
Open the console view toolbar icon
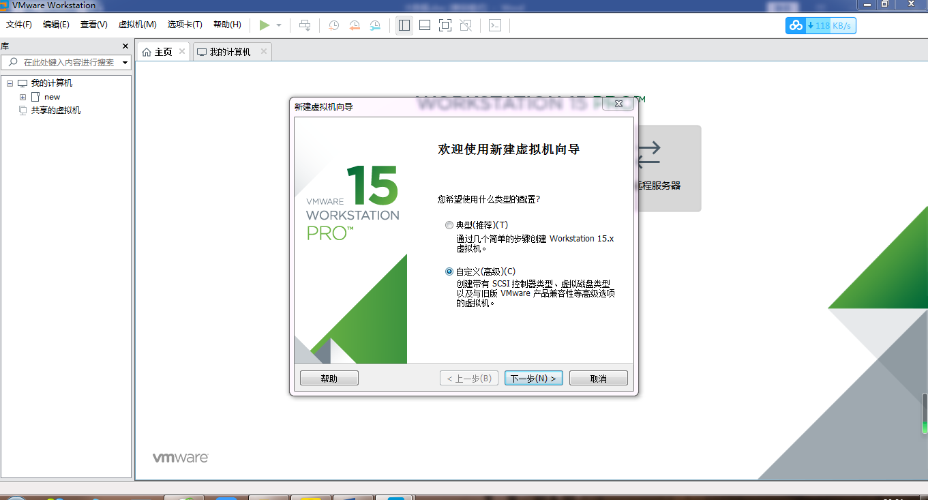pyautogui.click(x=495, y=25)
